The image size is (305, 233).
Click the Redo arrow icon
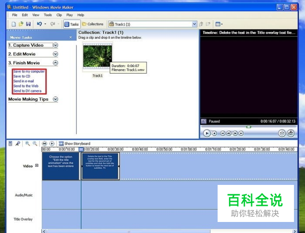[53, 24]
